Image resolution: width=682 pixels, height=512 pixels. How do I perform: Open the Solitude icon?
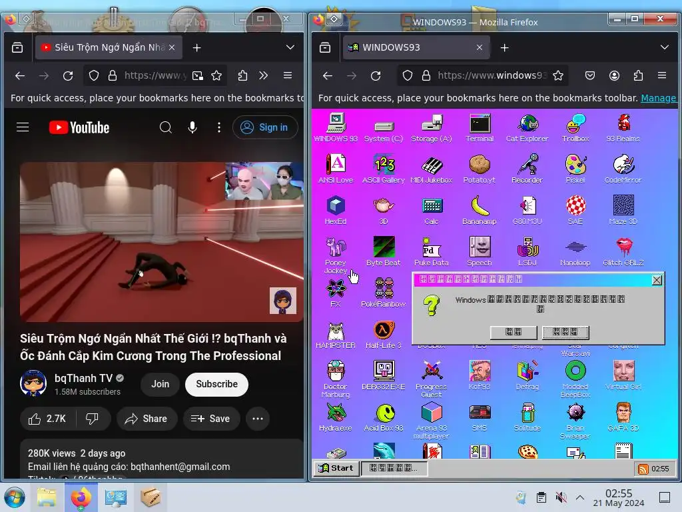click(527, 417)
